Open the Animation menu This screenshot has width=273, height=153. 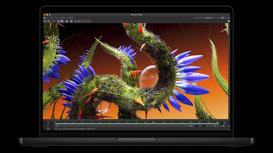(x=71, y=18)
